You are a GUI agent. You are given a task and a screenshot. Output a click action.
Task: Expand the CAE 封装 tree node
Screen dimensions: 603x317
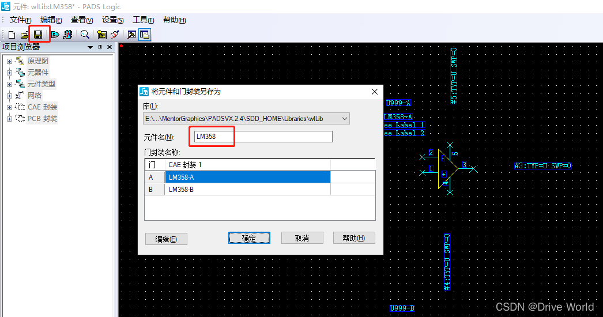pyautogui.click(x=9, y=107)
